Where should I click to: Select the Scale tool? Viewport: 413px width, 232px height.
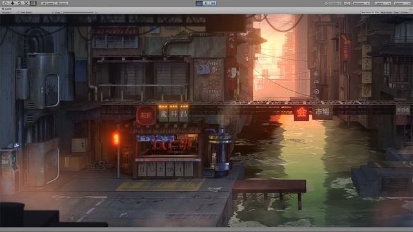coord(26,3)
